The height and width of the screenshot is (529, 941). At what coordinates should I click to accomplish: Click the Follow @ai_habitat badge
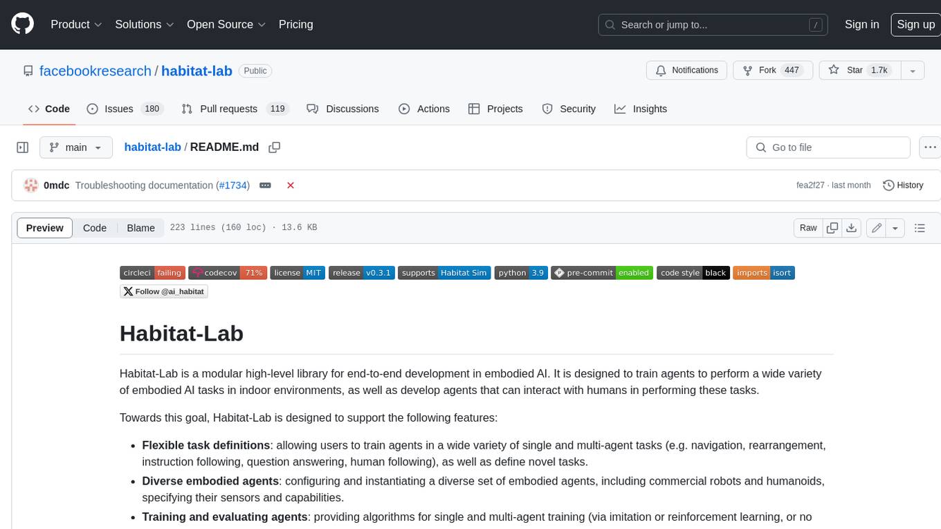tap(164, 292)
